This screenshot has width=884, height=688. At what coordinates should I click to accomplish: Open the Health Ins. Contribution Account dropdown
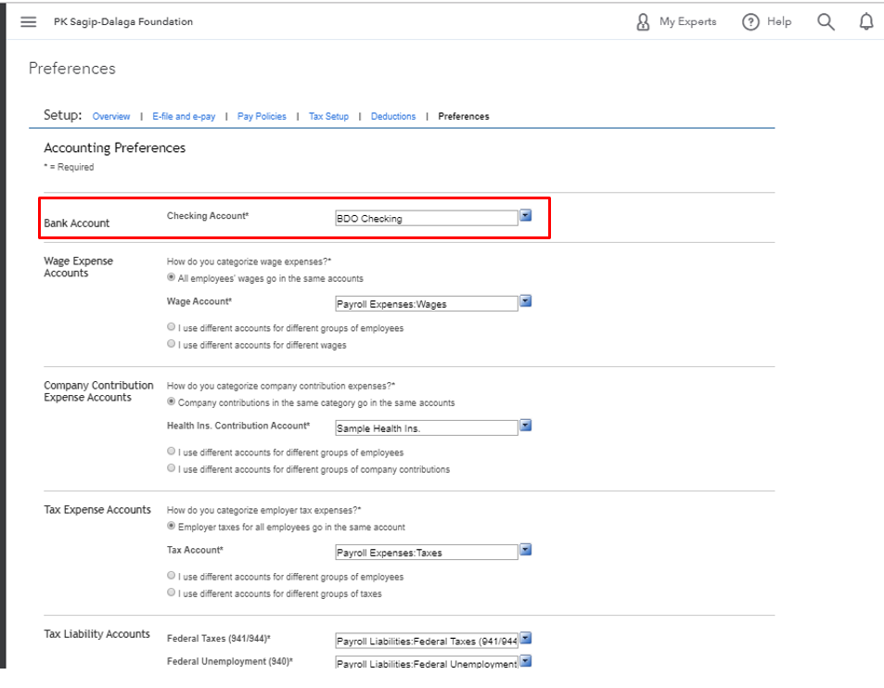click(525, 426)
